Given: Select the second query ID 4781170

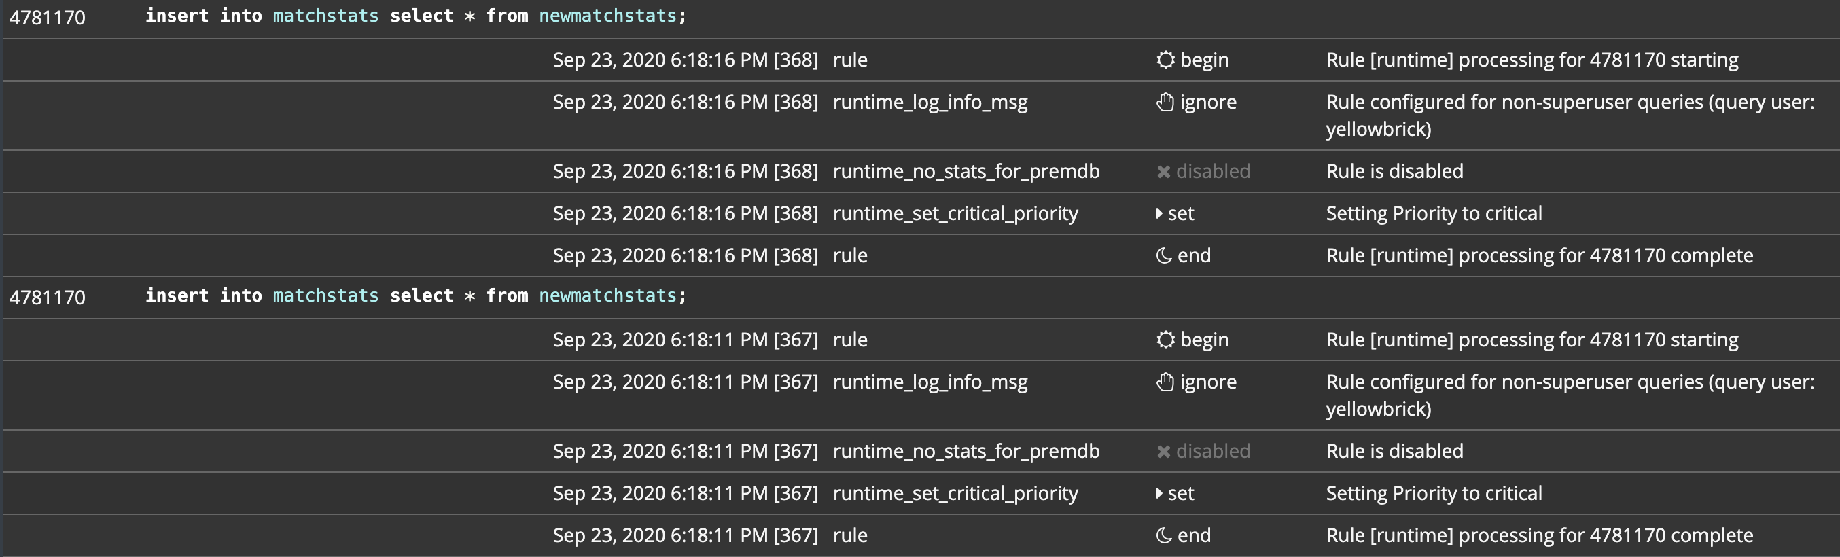Looking at the screenshot, I should 47,297.
